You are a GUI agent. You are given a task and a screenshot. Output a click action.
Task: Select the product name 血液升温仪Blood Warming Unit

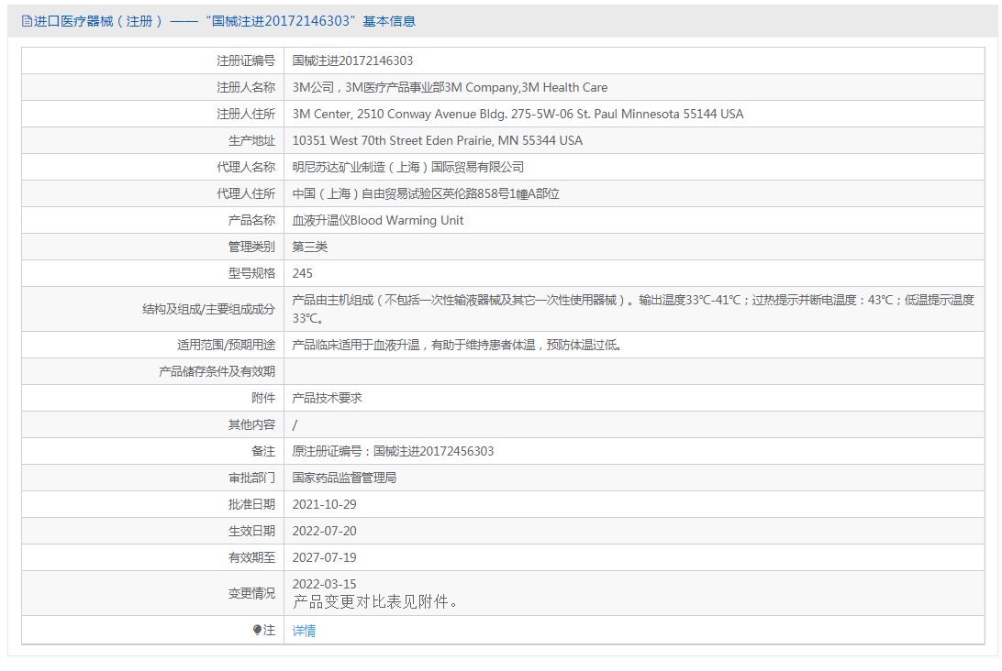[x=378, y=220]
